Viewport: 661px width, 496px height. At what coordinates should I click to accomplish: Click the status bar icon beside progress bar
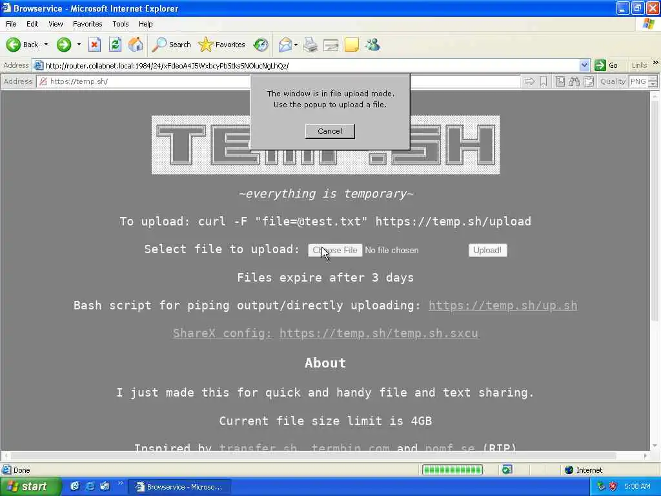click(507, 470)
